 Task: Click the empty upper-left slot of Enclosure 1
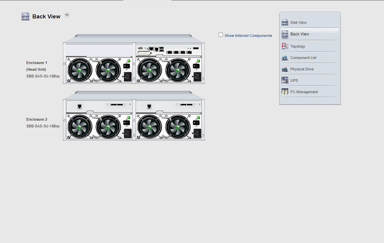(99, 50)
